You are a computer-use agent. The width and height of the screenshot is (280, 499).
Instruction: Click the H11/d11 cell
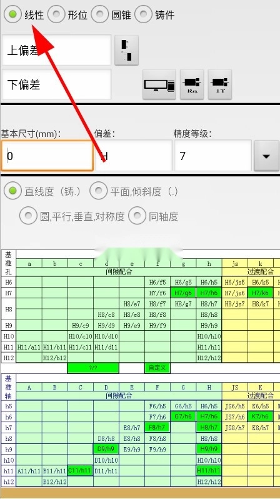pyautogui.click(x=106, y=347)
